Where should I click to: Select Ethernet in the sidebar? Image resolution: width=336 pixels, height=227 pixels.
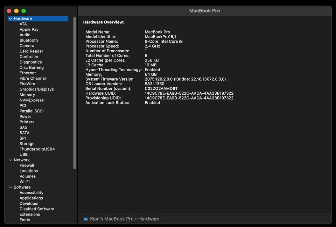[x=28, y=73]
